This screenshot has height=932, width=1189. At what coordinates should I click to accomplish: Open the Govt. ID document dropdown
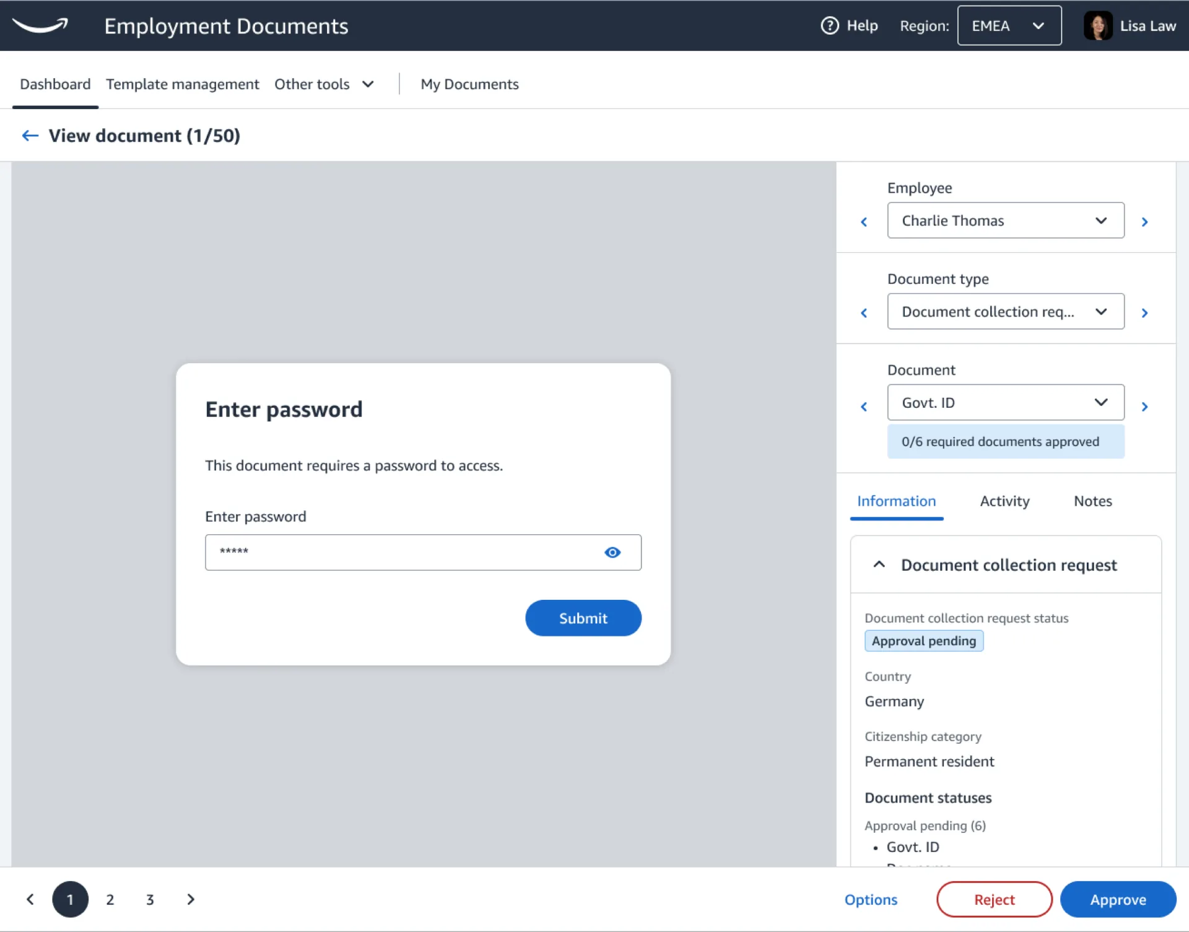point(1006,402)
